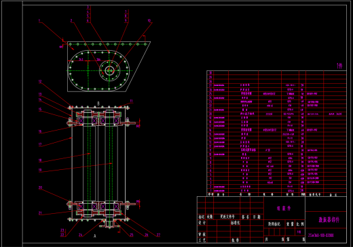Select callout number 18
This screenshot has height=247, width=353.
(40, 160)
